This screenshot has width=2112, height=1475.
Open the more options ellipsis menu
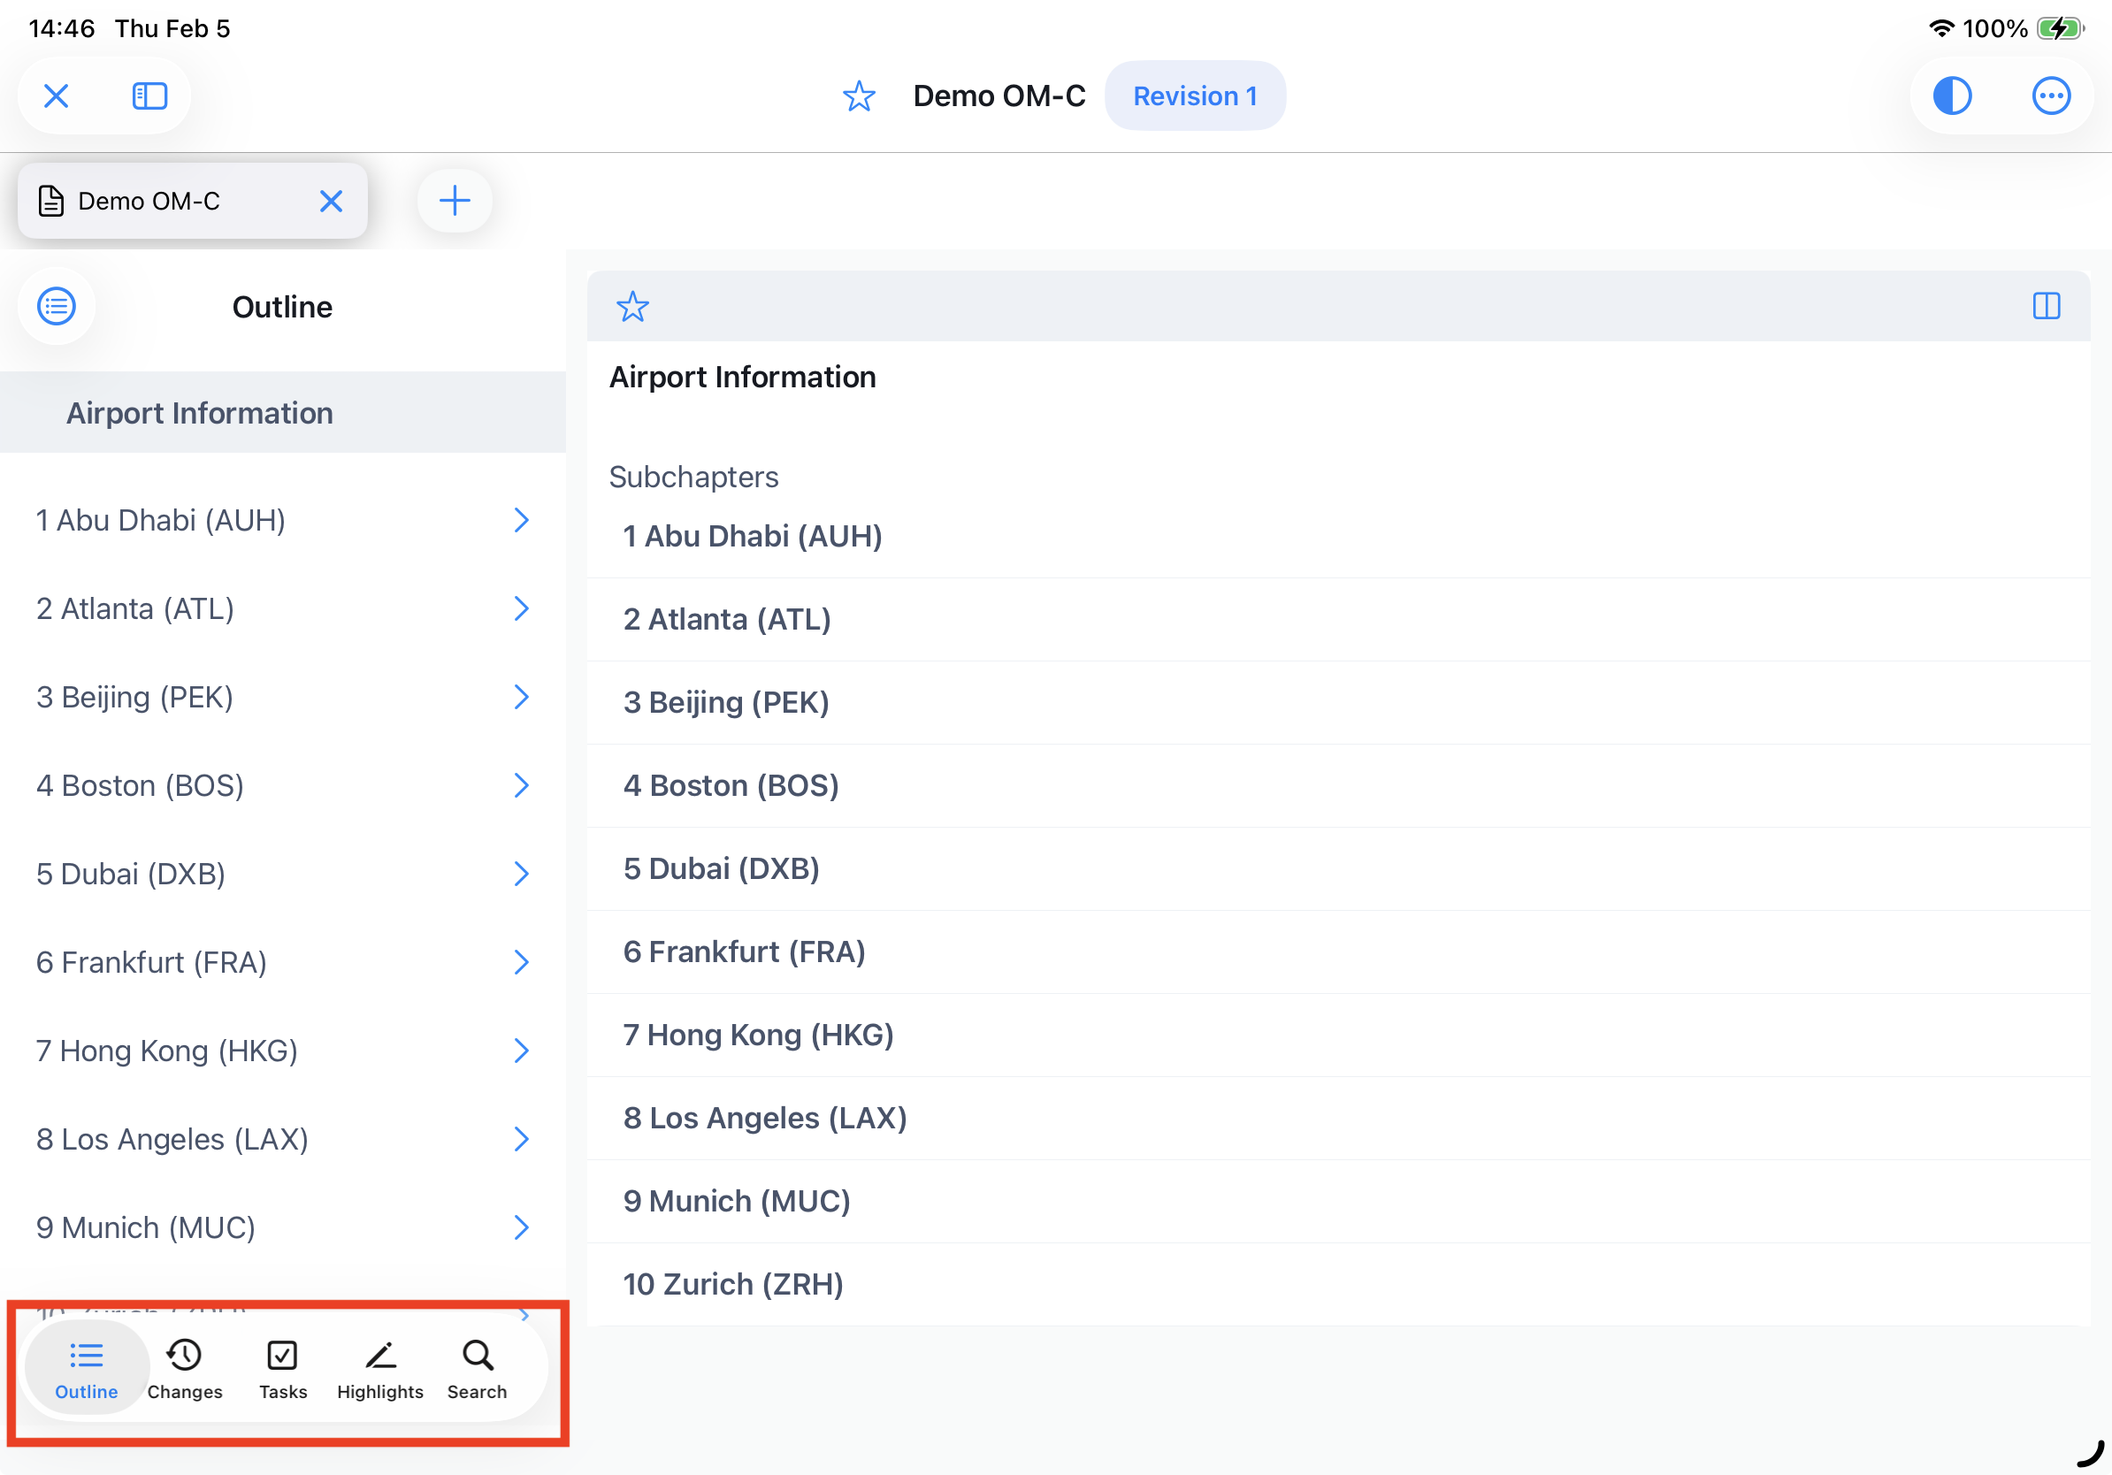(2049, 96)
